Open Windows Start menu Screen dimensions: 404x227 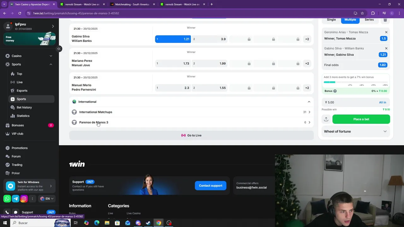click(5, 223)
